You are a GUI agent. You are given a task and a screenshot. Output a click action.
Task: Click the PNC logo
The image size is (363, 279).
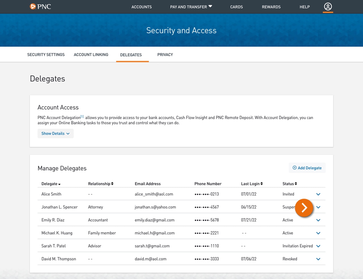point(40,6)
